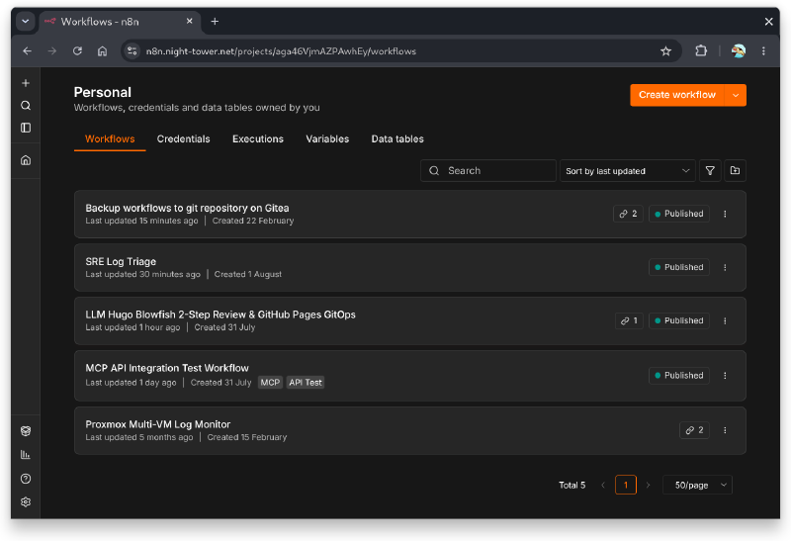Open the Sort by last updated dropdown
791x541 pixels.
(628, 170)
